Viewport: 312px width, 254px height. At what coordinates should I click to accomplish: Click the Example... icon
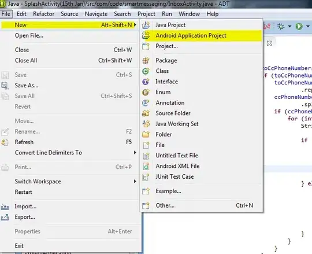146,192
